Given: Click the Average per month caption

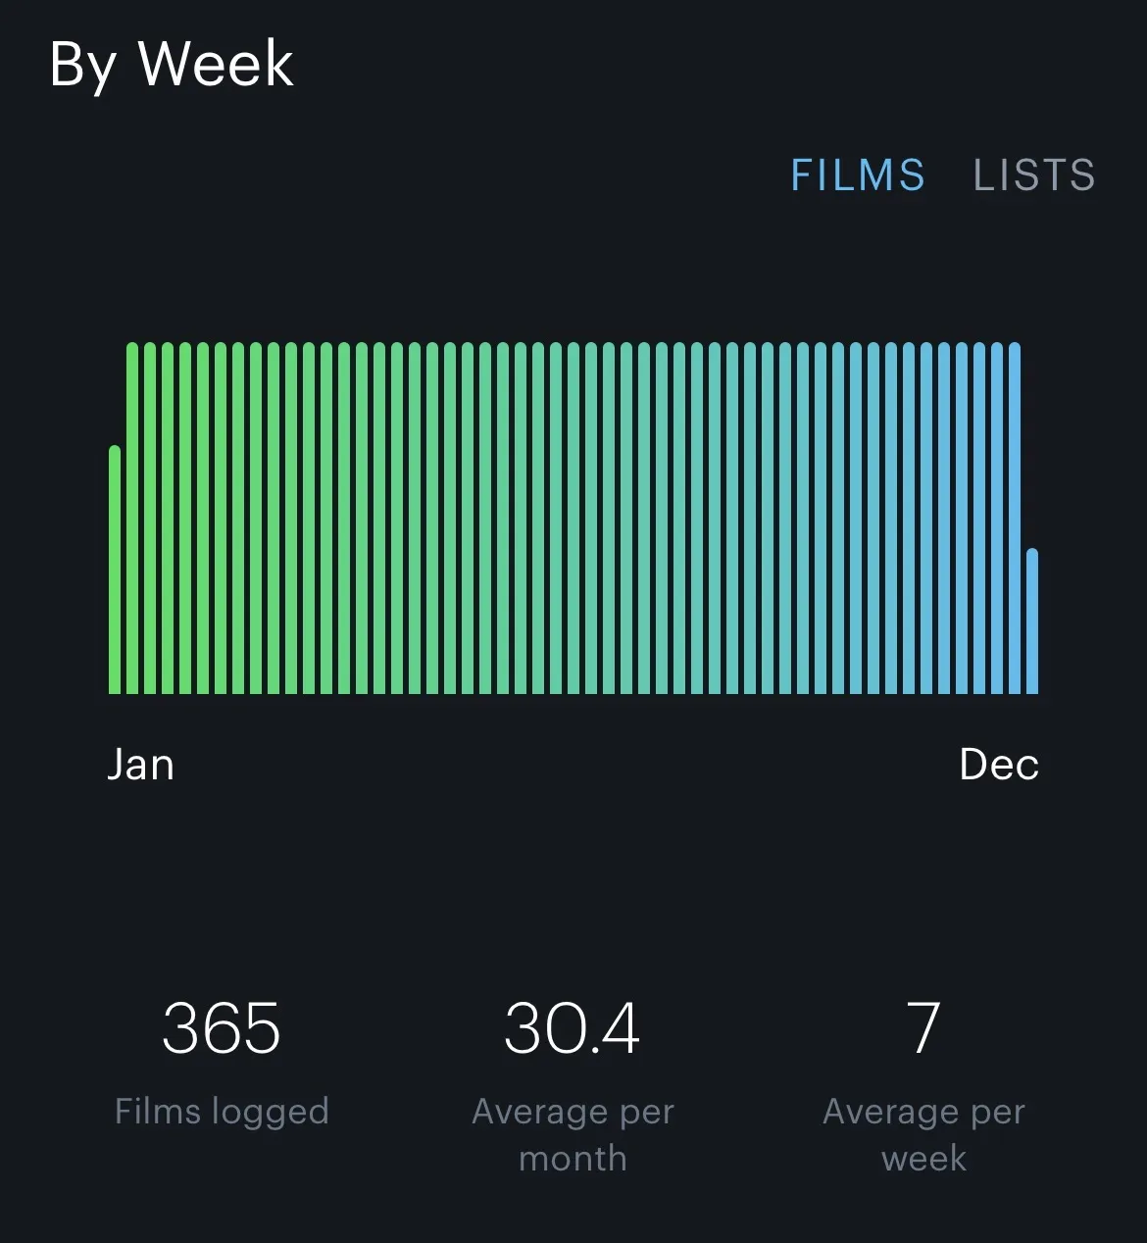Looking at the screenshot, I should click(x=573, y=1135).
